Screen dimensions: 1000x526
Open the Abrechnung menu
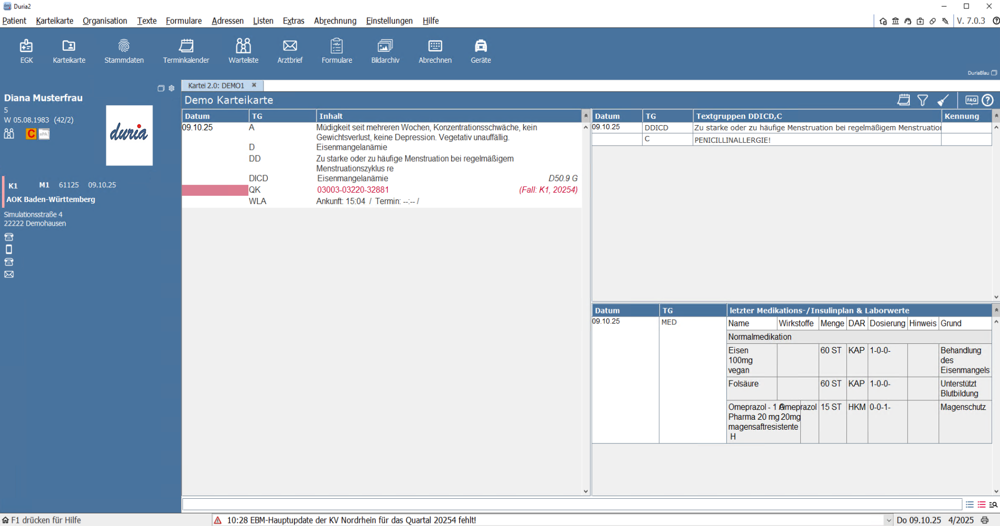[335, 21]
